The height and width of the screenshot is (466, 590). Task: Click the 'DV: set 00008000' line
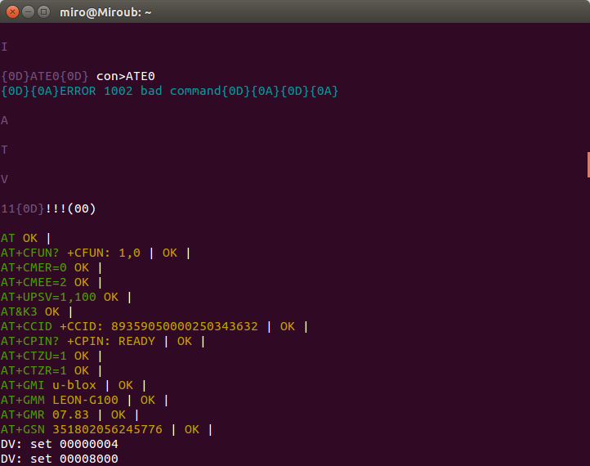pyautogui.click(x=60, y=459)
